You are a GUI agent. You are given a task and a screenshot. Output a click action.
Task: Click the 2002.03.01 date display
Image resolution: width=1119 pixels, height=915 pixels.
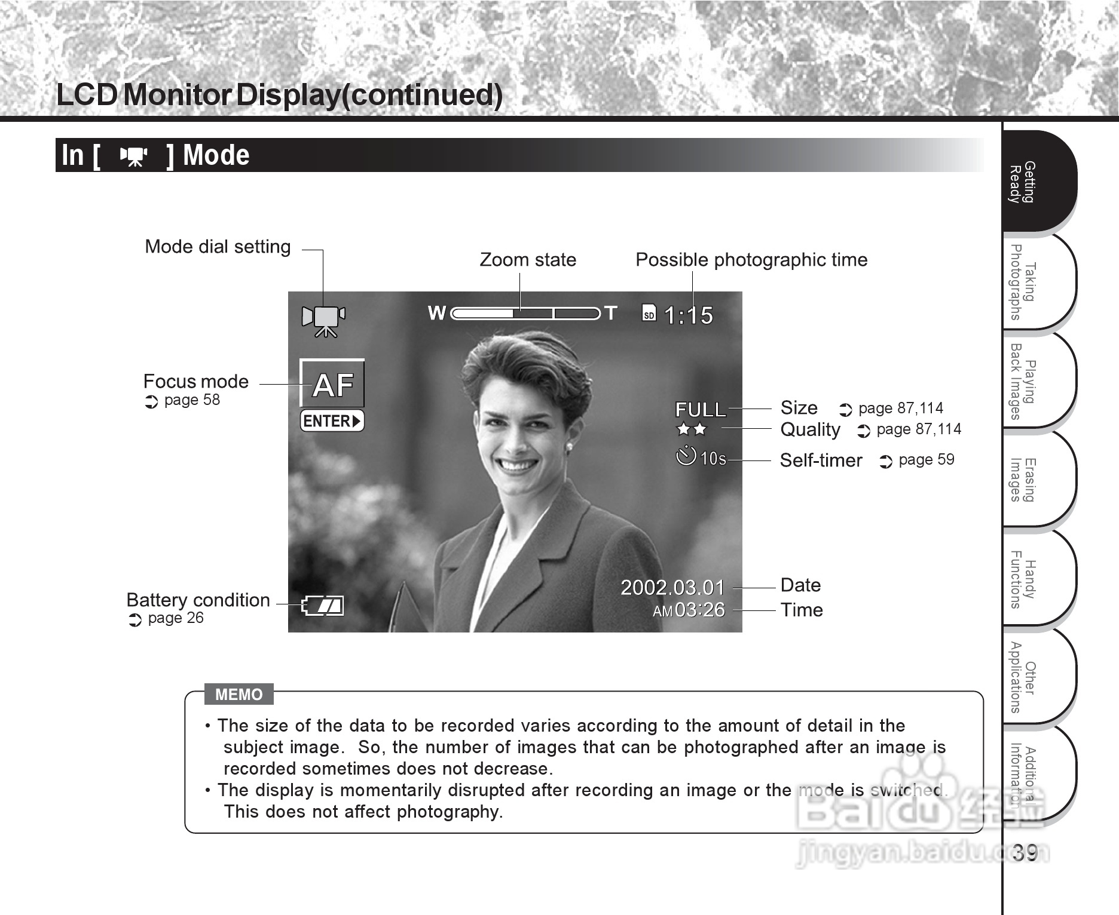click(672, 588)
